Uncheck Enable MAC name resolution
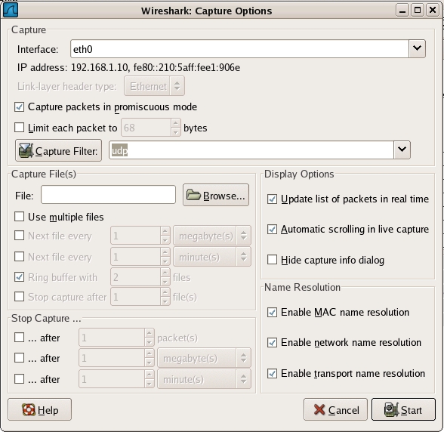Screen dimensions: 444x432 [272, 312]
